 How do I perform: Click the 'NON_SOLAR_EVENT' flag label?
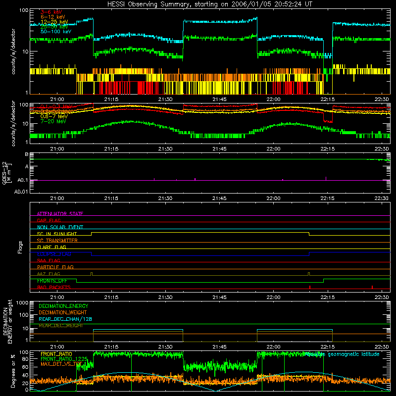coord(60,227)
